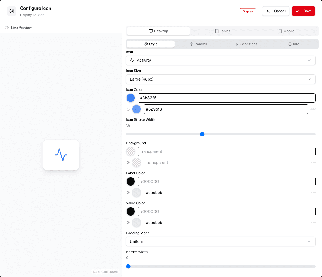This screenshot has width=322, height=277.
Task: Click the dark-mode transparent Background swatch
Action: pos(136,163)
